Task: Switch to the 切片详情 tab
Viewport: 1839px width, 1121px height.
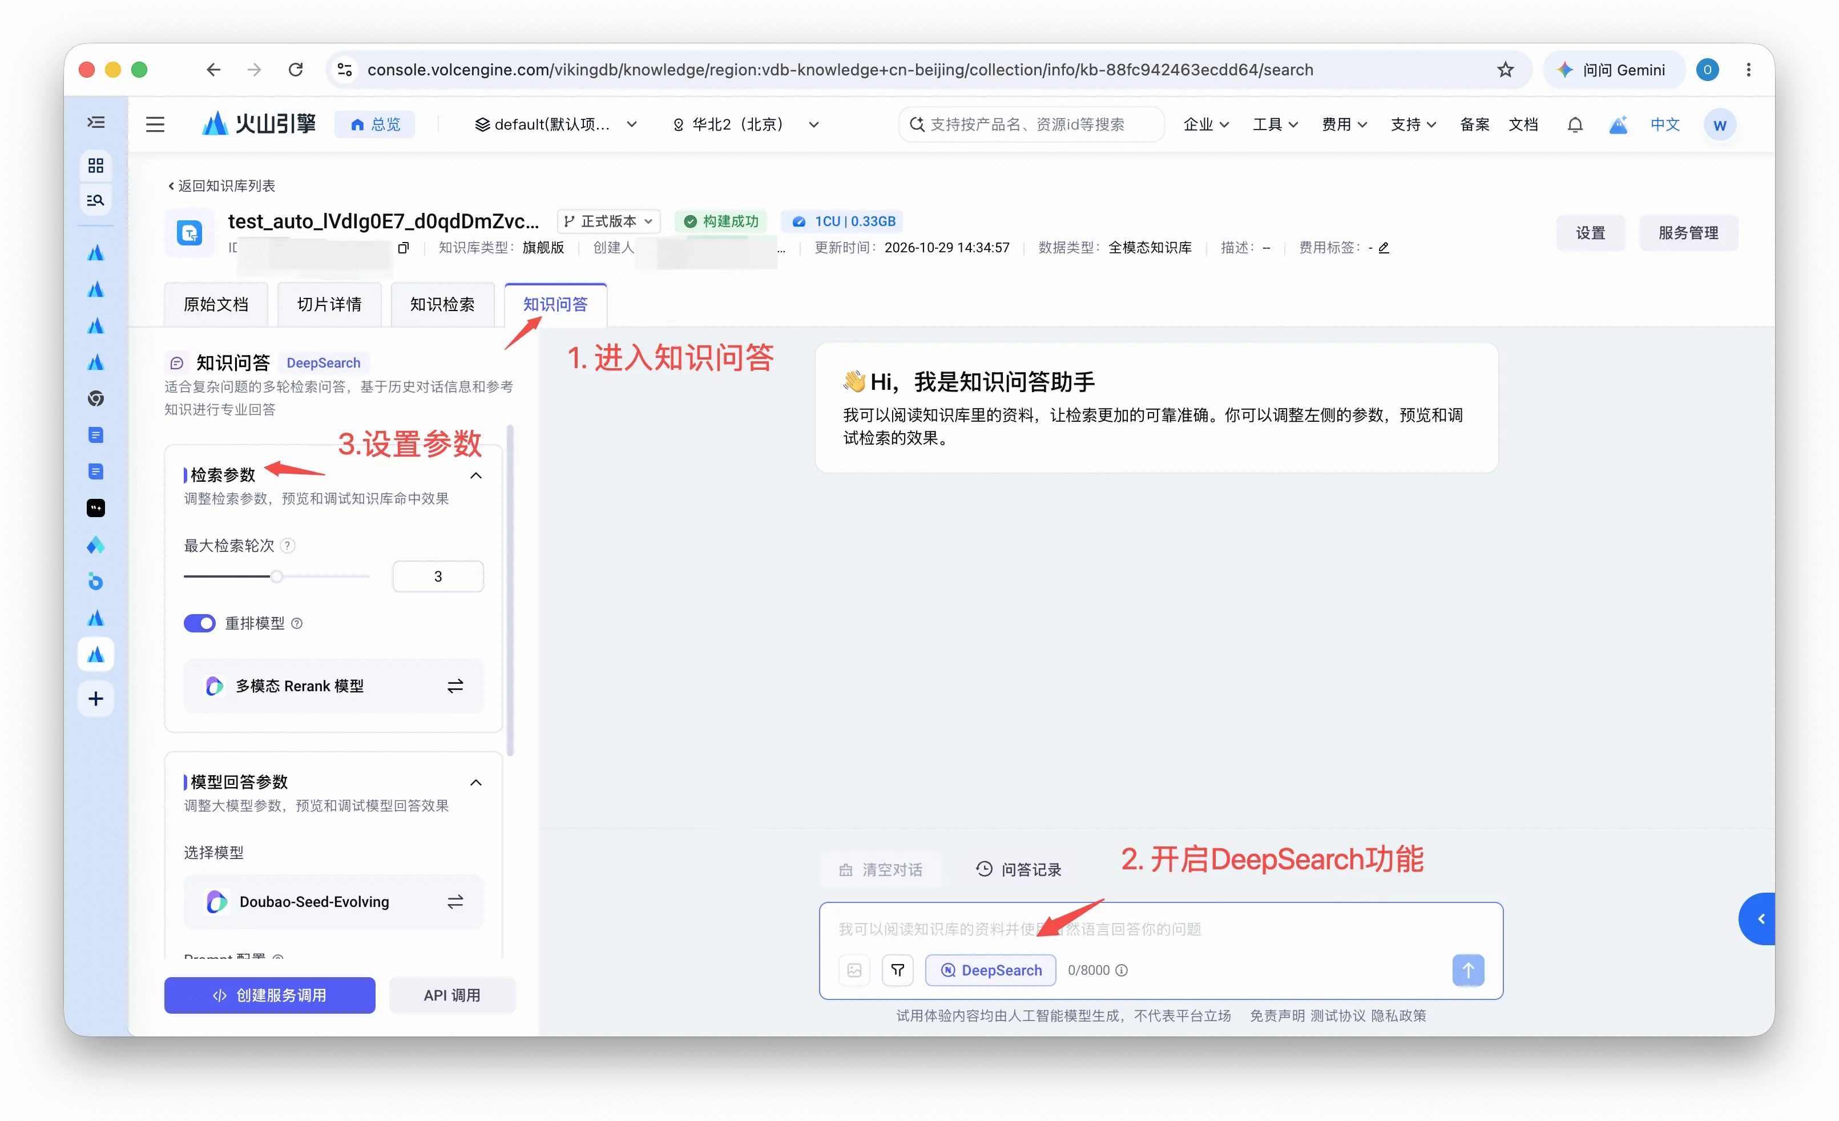Action: [x=329, y=304]
